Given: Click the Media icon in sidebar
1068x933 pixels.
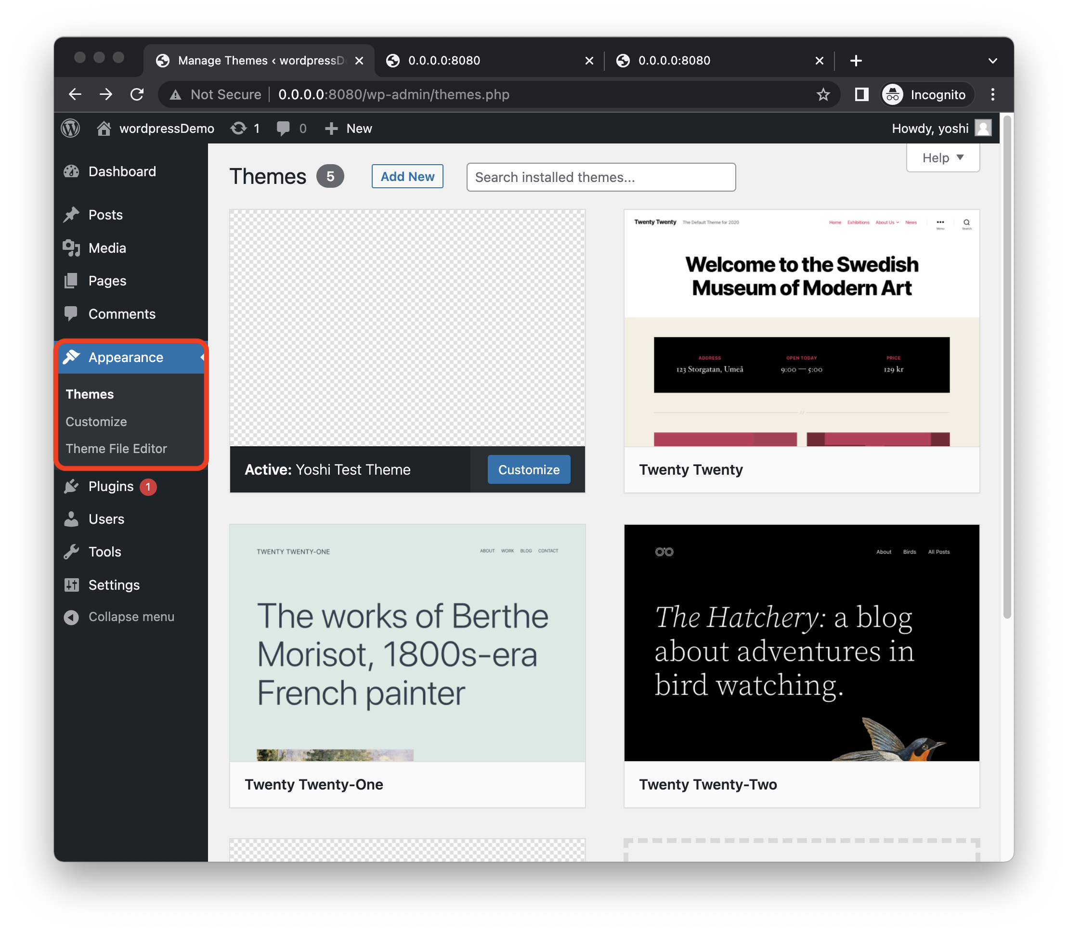Looking at the screenshot, I should pos(71,248).
